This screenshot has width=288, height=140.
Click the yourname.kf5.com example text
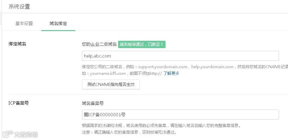point(108,74)
